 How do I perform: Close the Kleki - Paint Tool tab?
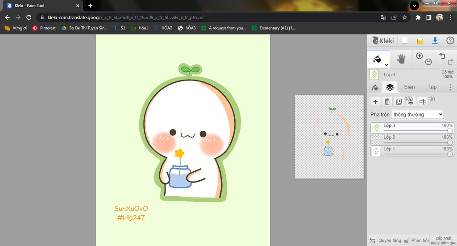point(78,5)
